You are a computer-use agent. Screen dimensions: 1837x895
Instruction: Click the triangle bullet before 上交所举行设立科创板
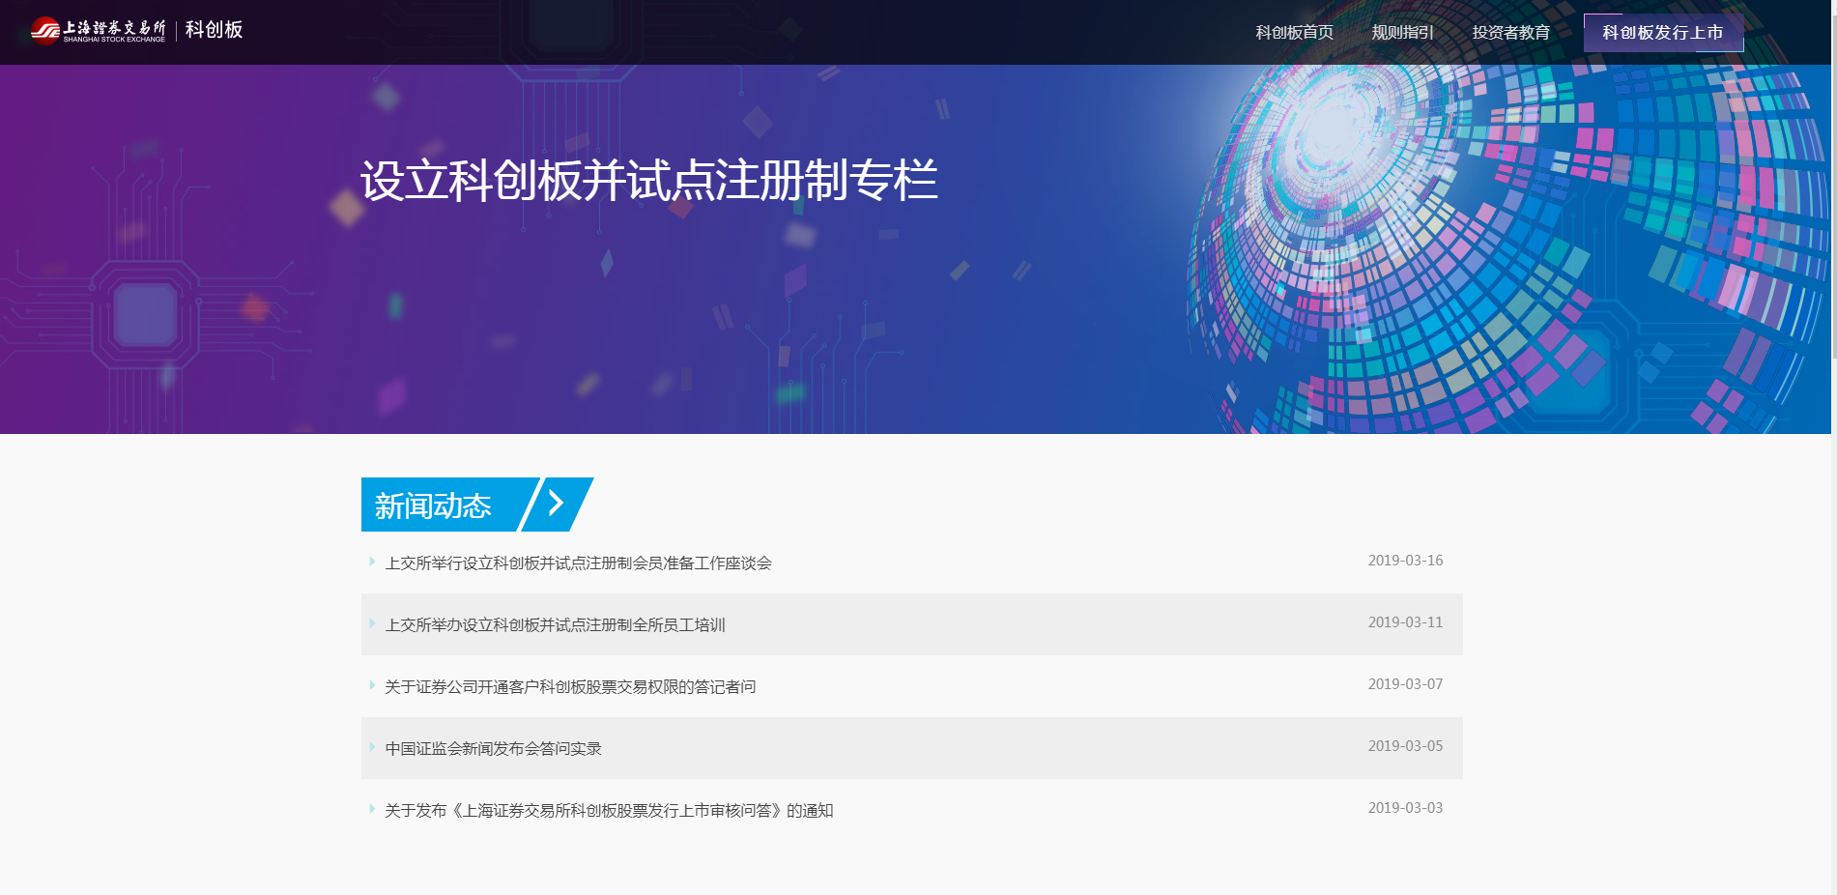(x=372, y=562)
